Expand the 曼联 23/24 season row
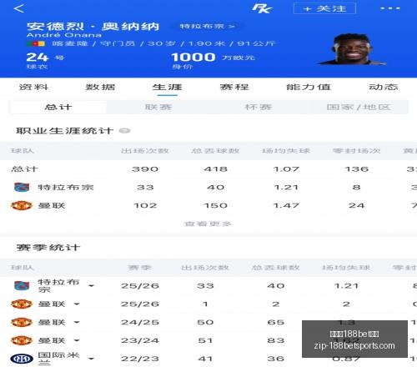The height and width of the screenshot is (367, 417). [77, 340]
